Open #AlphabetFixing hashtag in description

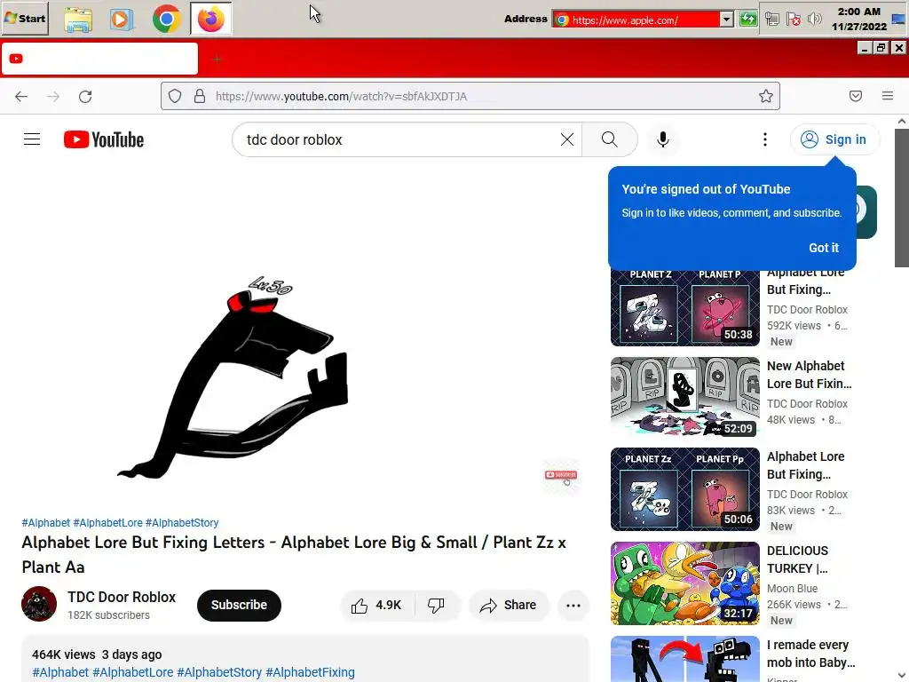coord(310,672)
